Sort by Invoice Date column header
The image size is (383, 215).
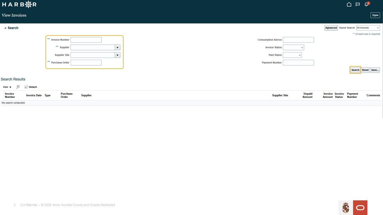(x=34, y=95)
